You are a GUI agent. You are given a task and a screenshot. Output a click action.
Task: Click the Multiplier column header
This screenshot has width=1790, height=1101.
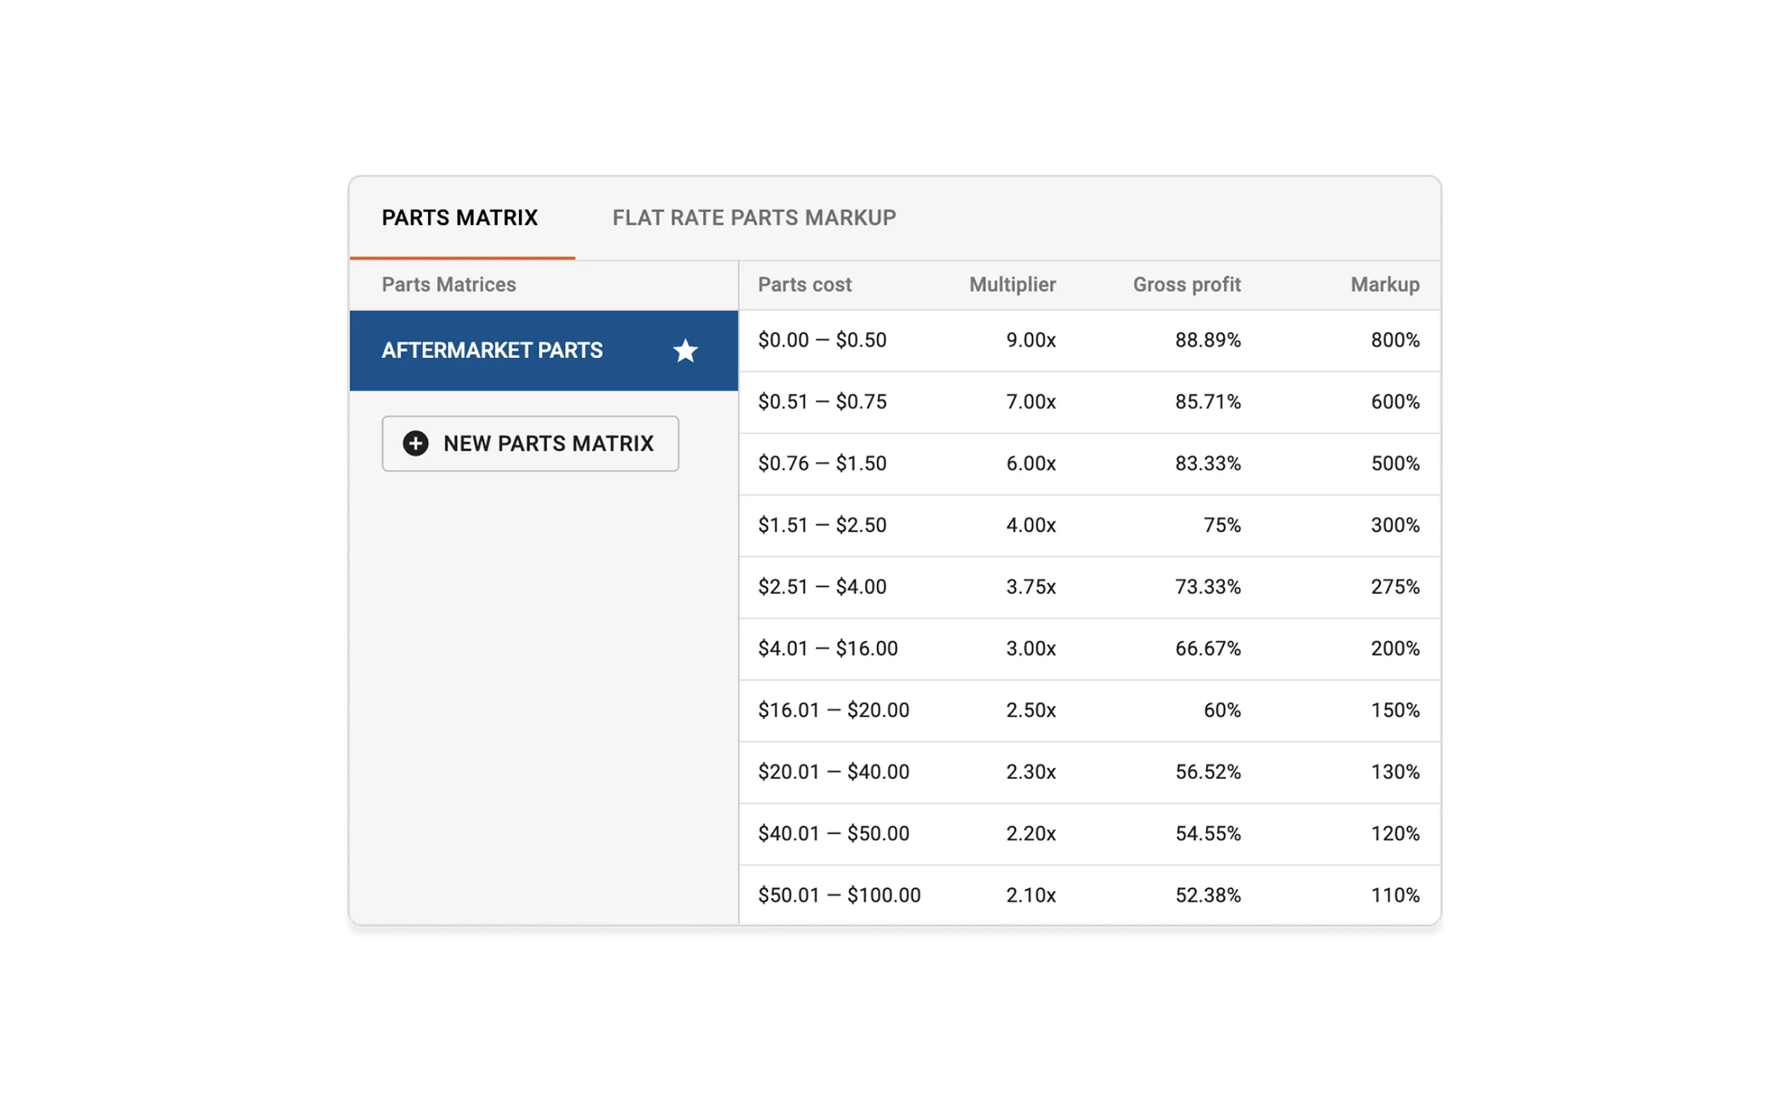pos(1012,285)
